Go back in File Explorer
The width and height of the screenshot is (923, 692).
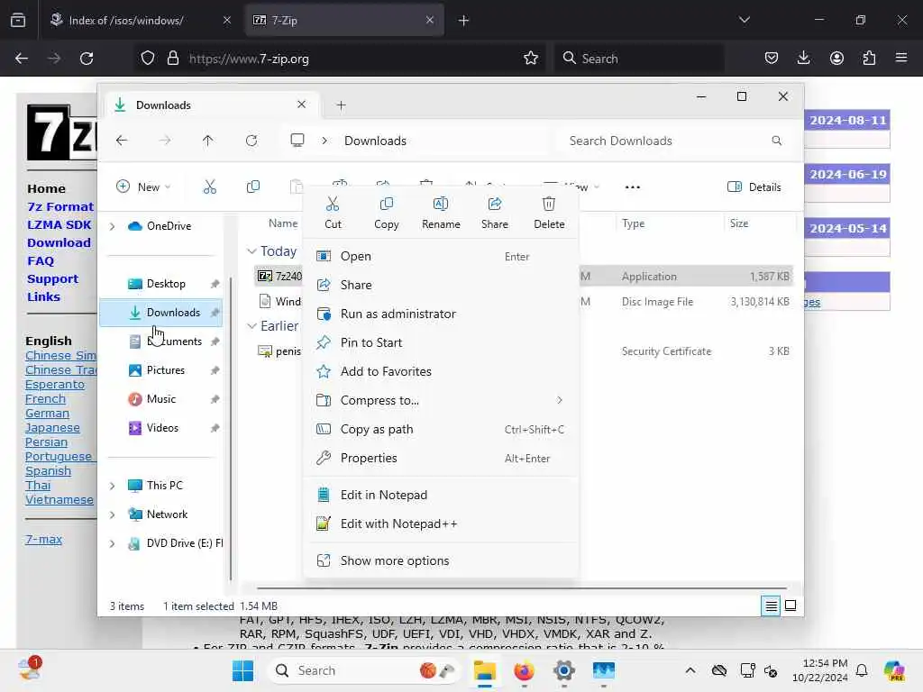coord(122,141)
